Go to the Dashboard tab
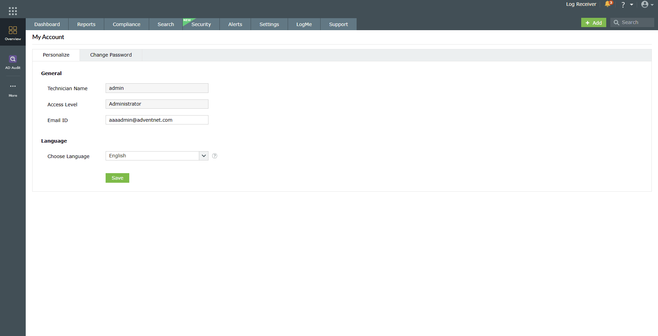The width and height of the screenshot is (658, 336). click(47, 24)
